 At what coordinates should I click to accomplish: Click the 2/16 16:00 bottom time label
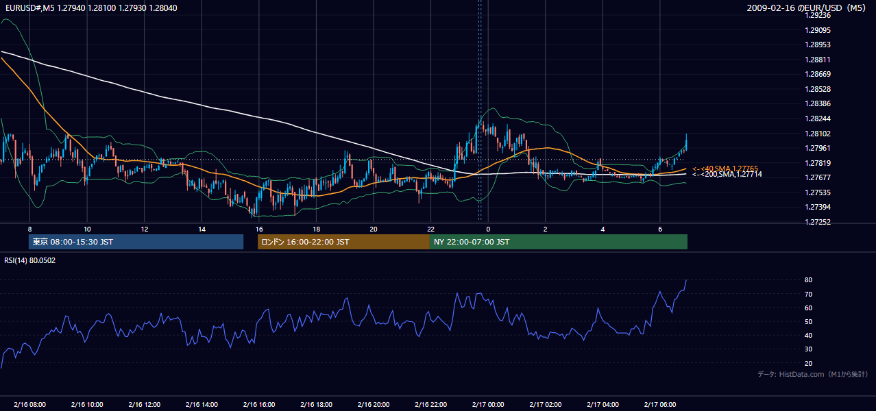pyautogui.click(x=258, y=404)
